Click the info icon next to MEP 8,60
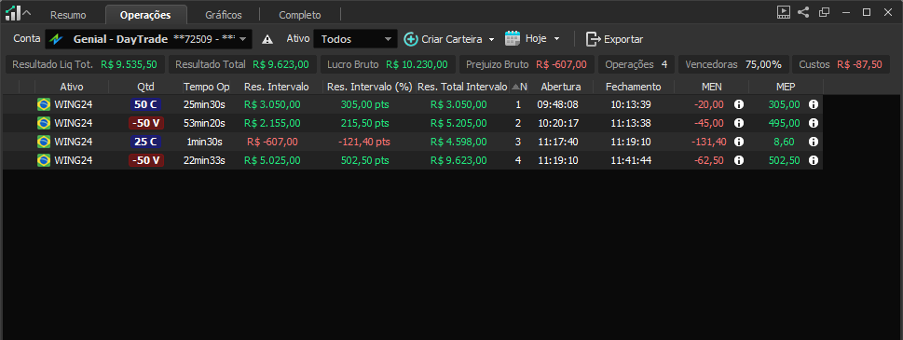This screenshot has height=340, width=903. click(814, 142)
